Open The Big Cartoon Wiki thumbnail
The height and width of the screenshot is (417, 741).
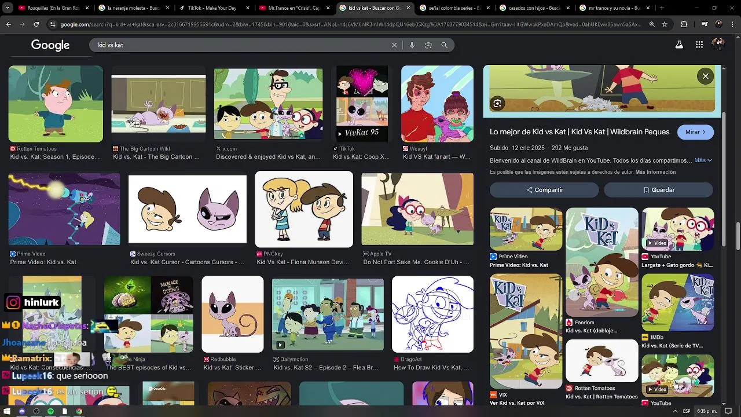click(x=159, y=104)
